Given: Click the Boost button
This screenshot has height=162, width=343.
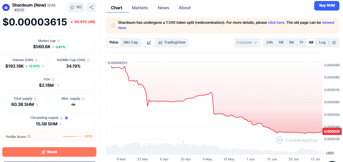Looking at the screenshot, I should [x=49, y=152].
